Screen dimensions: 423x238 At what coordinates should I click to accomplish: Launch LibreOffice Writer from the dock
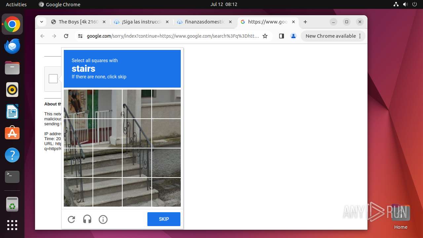[12, 112]
